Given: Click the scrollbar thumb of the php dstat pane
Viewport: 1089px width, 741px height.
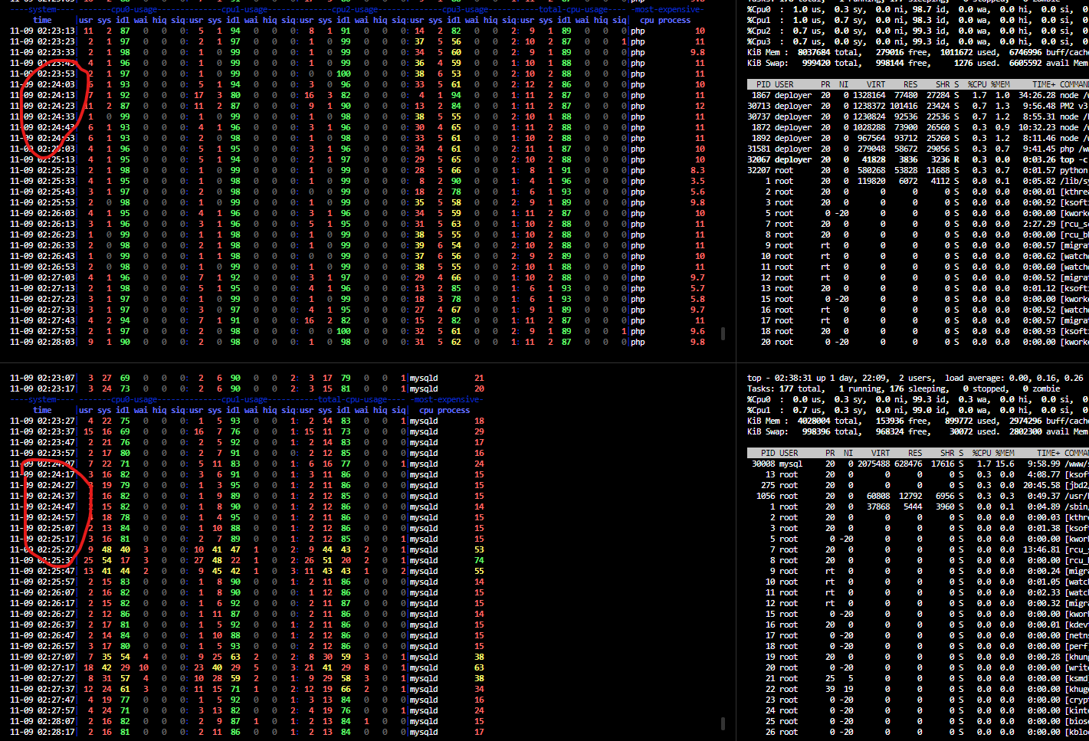Looking at the screenshot, I should tap(723, 333).
